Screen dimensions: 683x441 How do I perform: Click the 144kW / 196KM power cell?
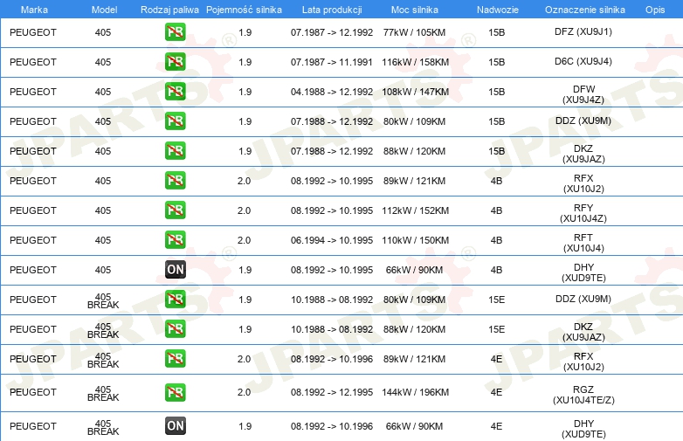point(415,392)
